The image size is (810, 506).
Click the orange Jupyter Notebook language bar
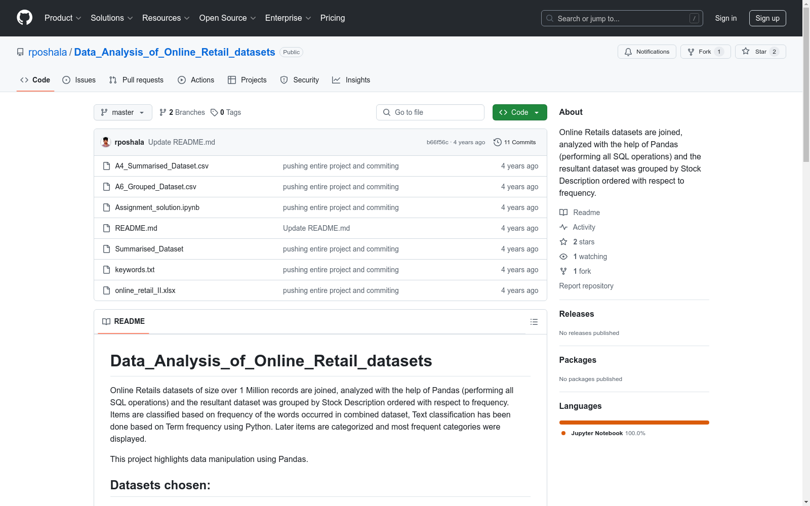coord(634,423)
